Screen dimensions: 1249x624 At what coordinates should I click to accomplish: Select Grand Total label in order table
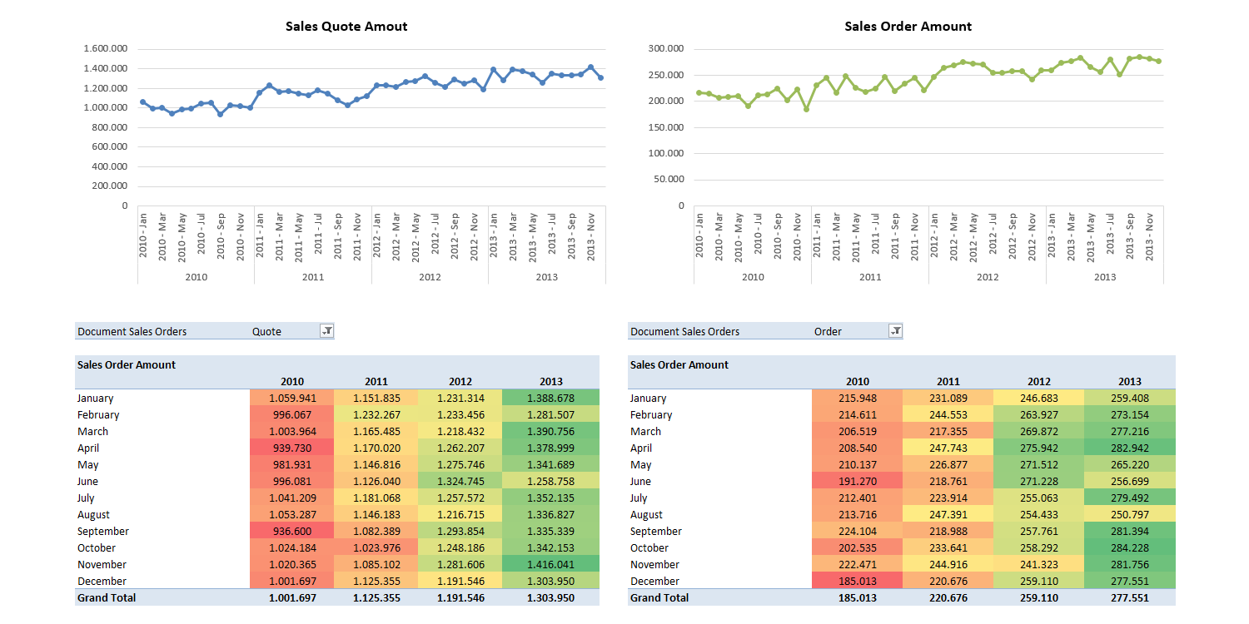point(659,597)
